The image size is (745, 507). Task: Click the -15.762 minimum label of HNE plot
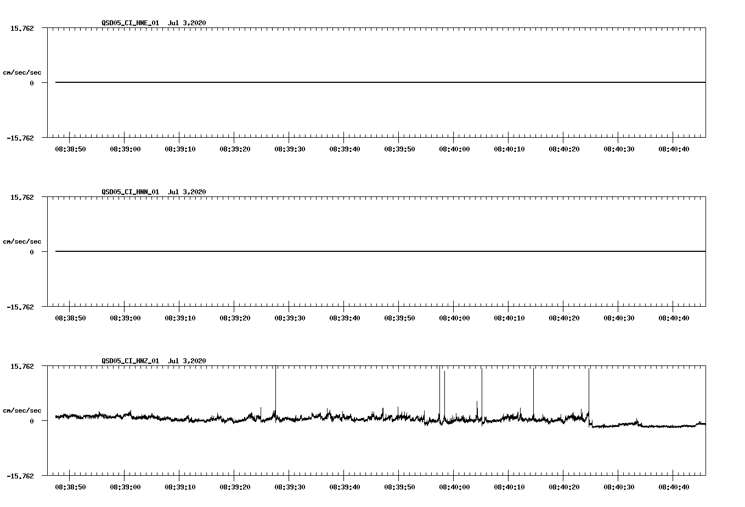click(20, 138)
